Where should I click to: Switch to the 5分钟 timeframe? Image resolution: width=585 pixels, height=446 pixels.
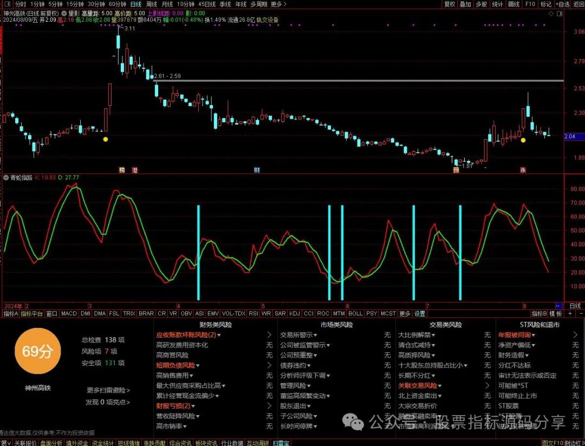[x=55, y=4]
